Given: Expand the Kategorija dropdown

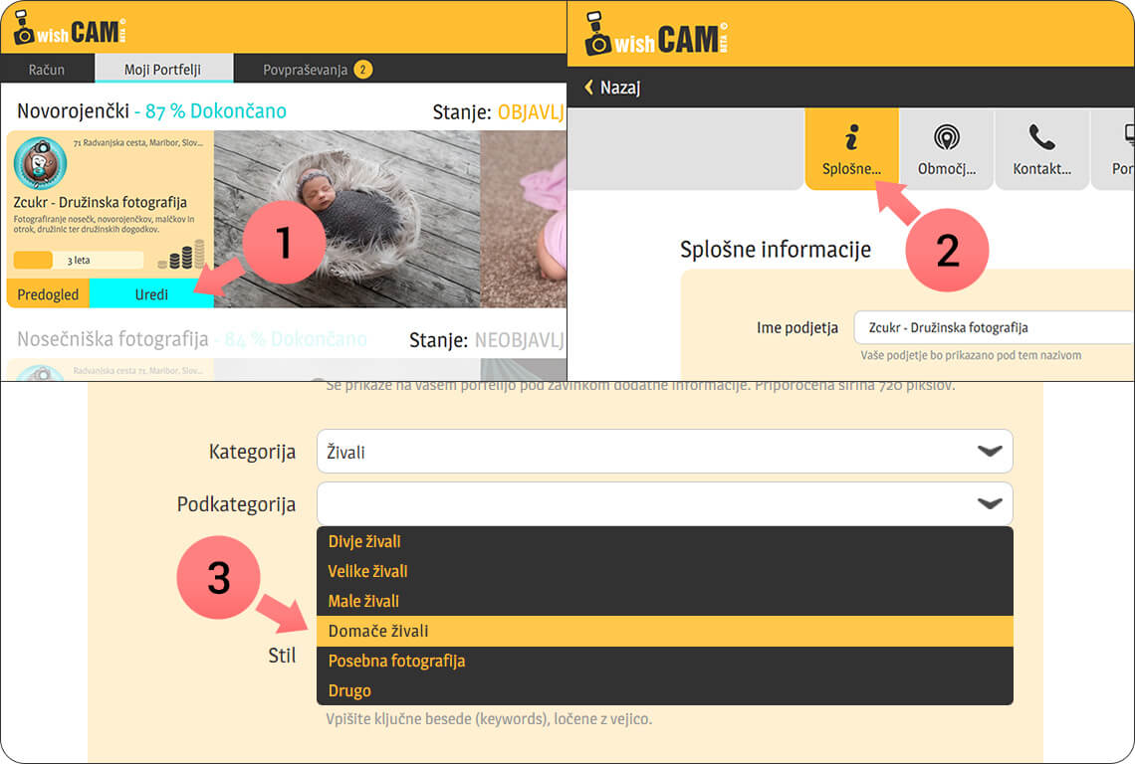Looking at the screenshot, I should pos(664,452).
